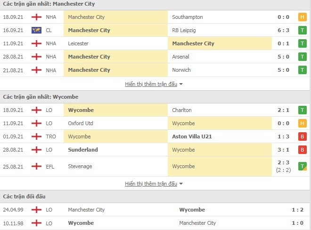Viewport: 311px width, 230px height.
Task: Click dropdown arrow beside Wycombe's show-more link
Action: (180, 184)
